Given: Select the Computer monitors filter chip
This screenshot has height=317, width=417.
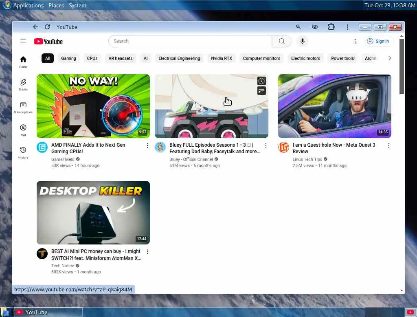Looking at the screenshot, I should pyautogui.click(x=261, y=58).
